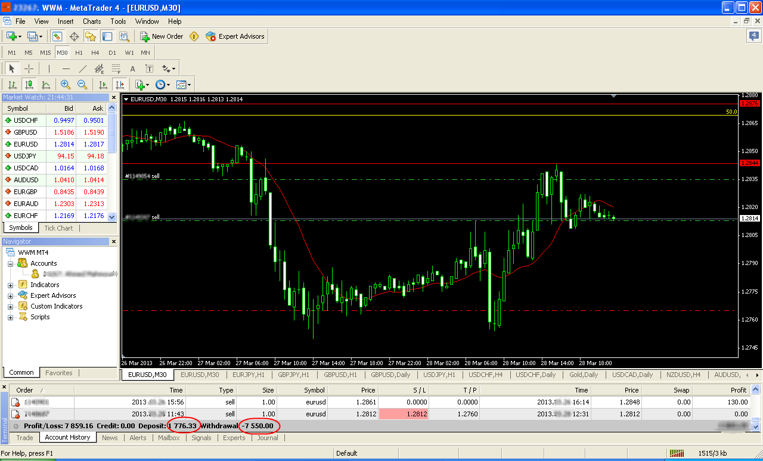The width and height of the screenshot is (763, 461).
Task: Select the Text (A) tool
Action: tap(132, 68)
